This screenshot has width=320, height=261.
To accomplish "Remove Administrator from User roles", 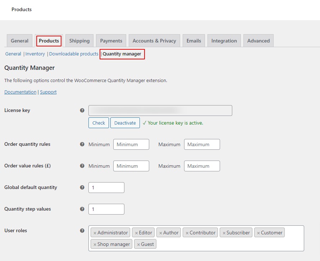I will tap(94, 233).
